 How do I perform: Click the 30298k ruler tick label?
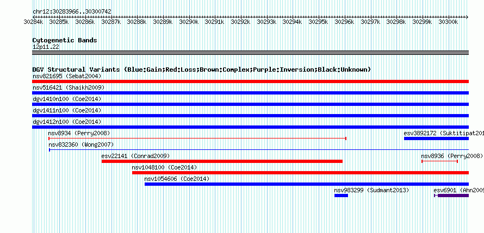point(396,22)
